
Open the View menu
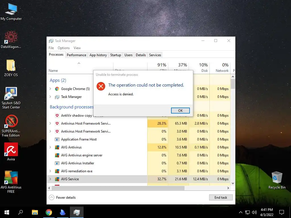tap(77, 48)
